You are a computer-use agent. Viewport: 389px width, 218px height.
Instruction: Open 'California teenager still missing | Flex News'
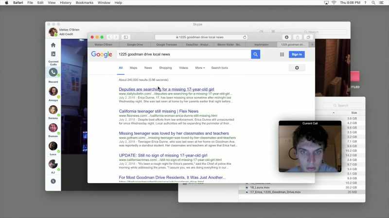[x=159, y=111]
